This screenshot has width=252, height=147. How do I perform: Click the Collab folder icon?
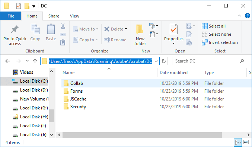pos(66,83)
